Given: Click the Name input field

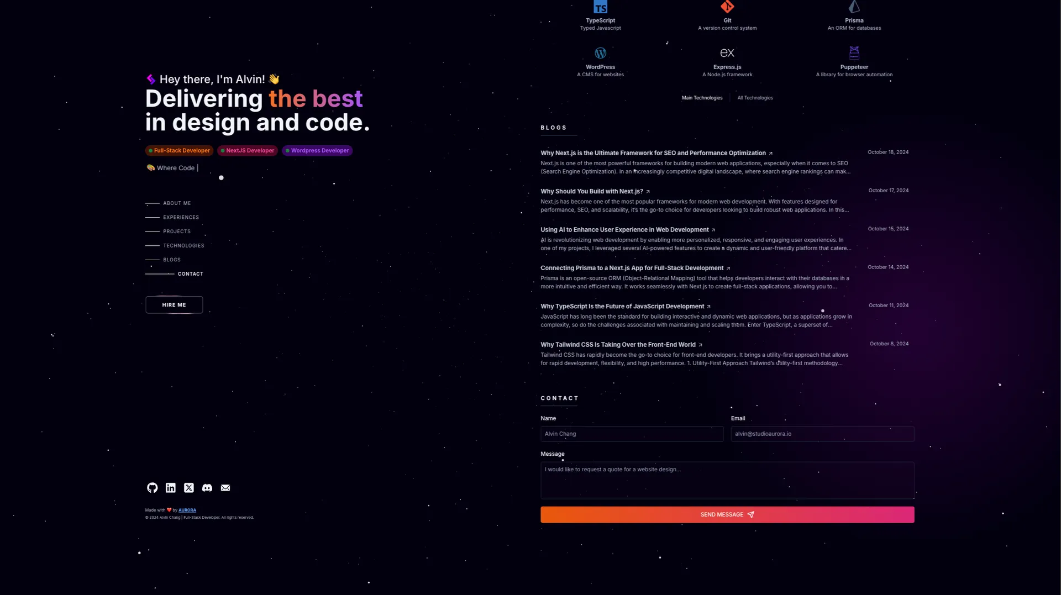Looking at the screenshot, I should point(631,434).
